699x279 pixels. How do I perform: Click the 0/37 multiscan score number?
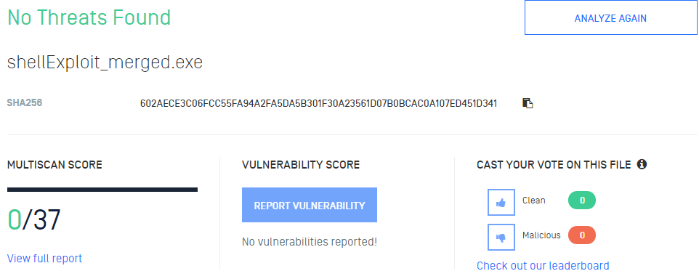tap(34, 219)
